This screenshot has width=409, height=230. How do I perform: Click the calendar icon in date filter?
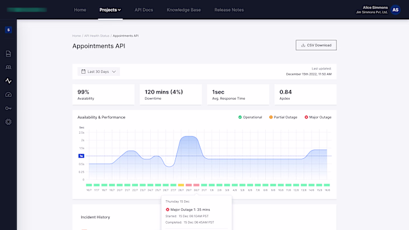[x=83, y=71]
